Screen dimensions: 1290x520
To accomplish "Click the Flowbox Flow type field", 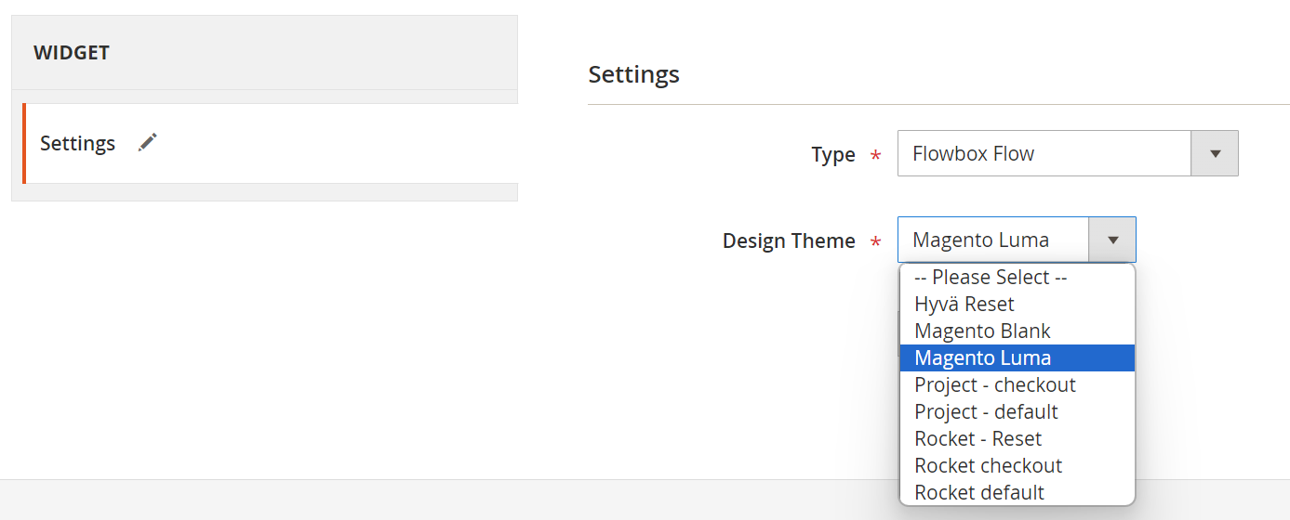I will click(1044, 153).
